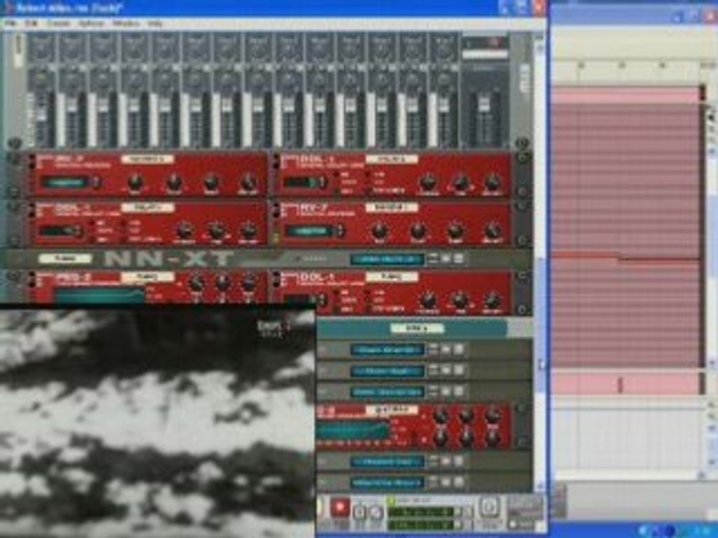Click the first channel fader on the mixer
Viewport: 718px width, 538px height.
[x=42, y=115]
